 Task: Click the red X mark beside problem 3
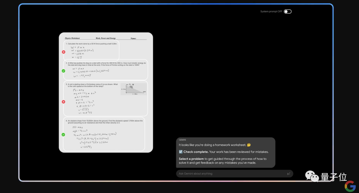tap(63, 102)
